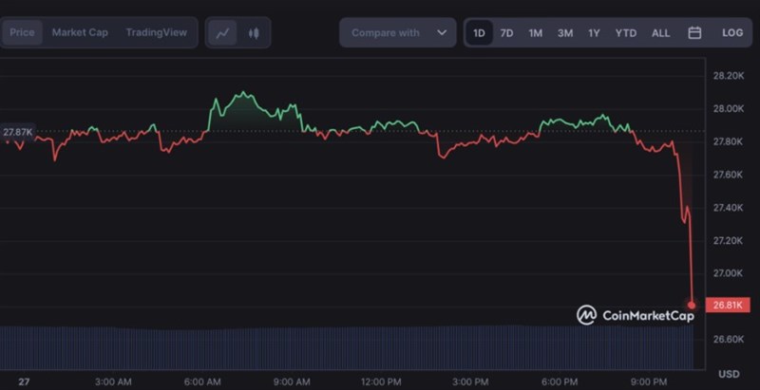Choose the 3M time range
Screen dimensions: 760x390
(565, 32)
